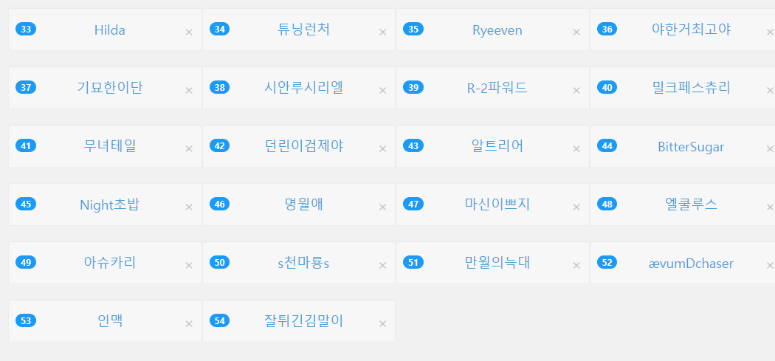775x361 pixels.
Task: Delete the Ryeeven entry using its X
Action: pyautogui.click(x=576, y=32)
